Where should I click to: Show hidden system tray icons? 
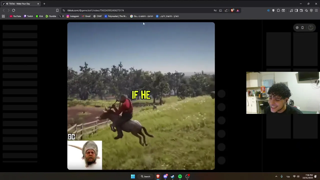276,176
